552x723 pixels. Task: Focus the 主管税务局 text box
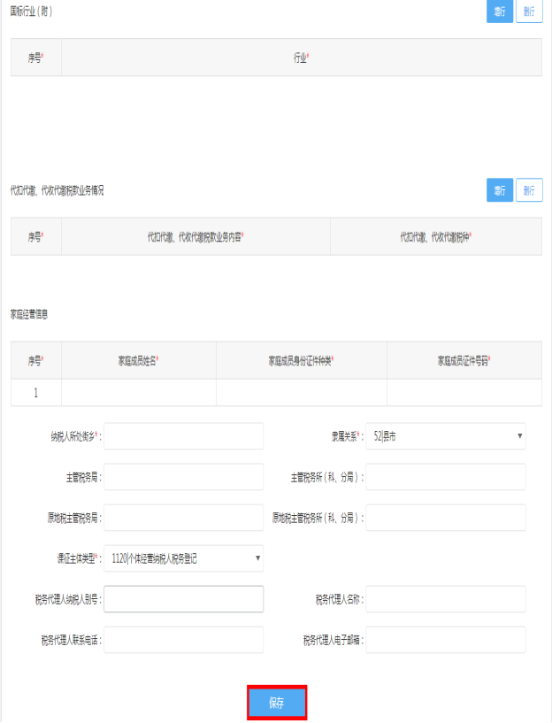(x=184, y=477)
